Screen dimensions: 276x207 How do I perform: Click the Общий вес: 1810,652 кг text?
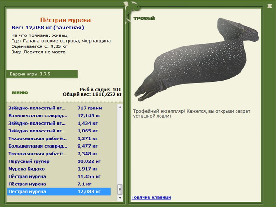tap(92, 94)
